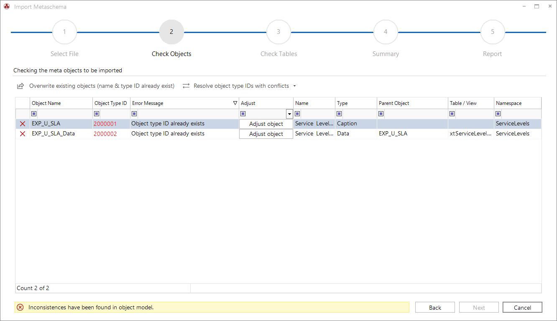557x321 pixels.
Task: Click the Adjust column filter icon
Action: (x=243, y=114)
